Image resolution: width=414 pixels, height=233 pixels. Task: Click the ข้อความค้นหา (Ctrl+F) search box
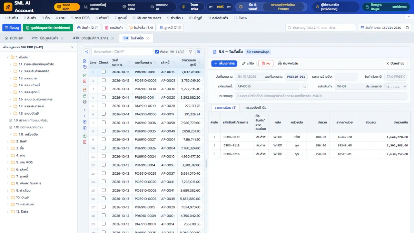(122, 51)
